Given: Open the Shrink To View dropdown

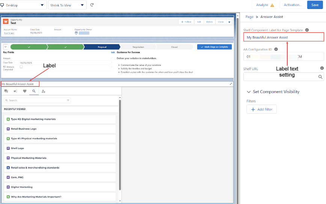Looking at the screenshot, I should (67, 5).
